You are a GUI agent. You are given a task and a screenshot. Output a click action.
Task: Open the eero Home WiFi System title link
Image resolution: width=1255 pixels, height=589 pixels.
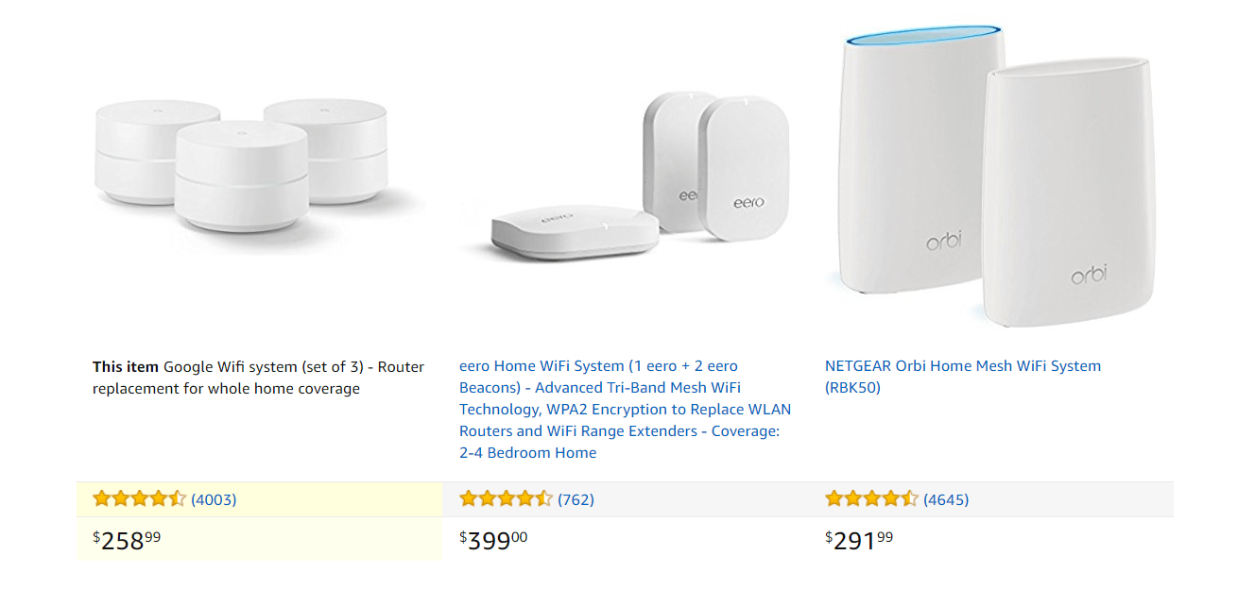pyautogui.click(x=624, y=409)
